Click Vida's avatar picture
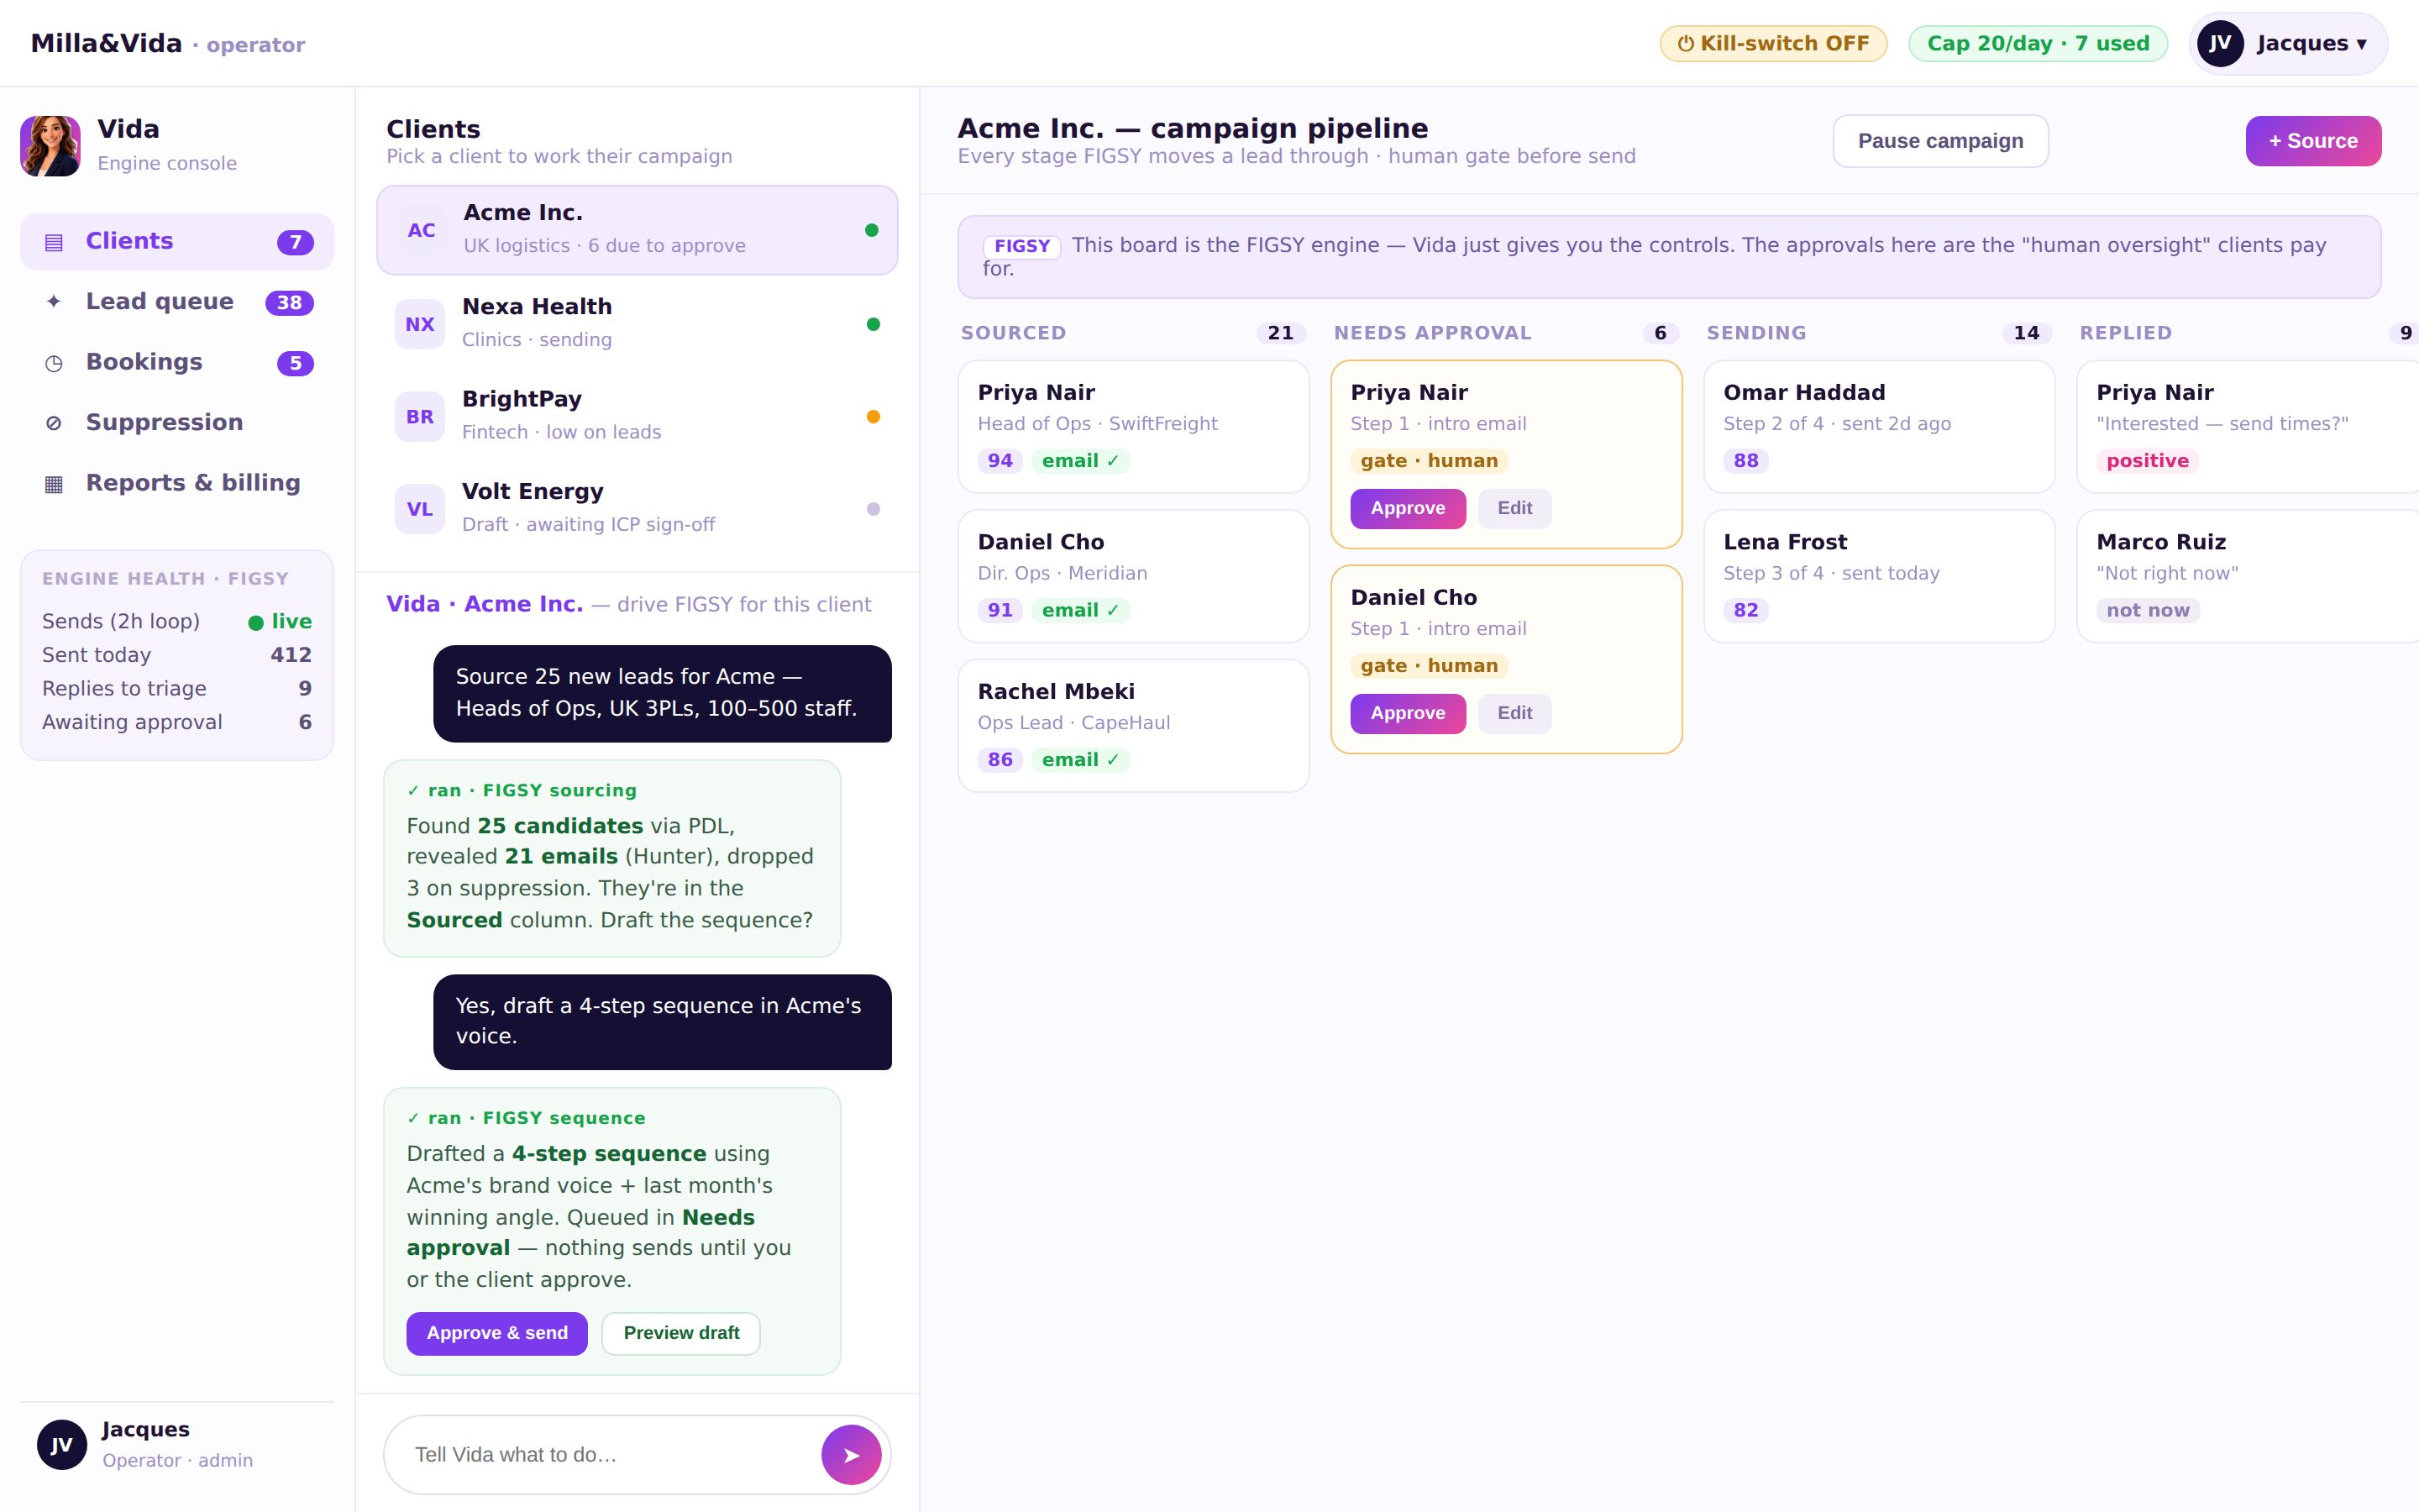The height and width of the screenshot is (1512, 2419). coord(50,146)
